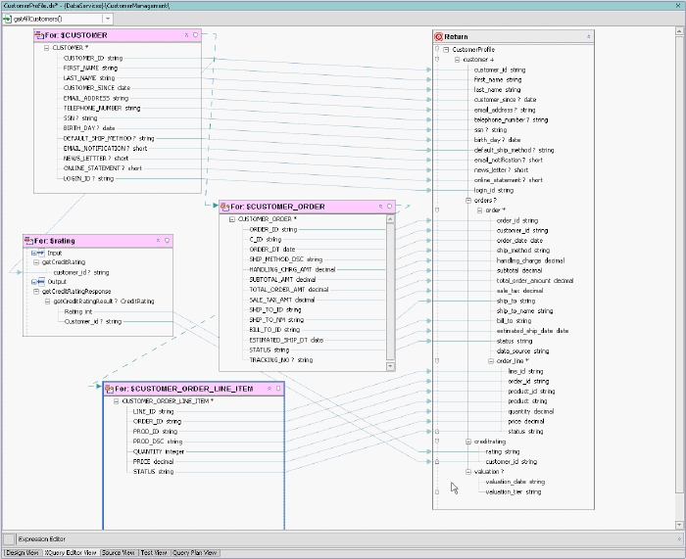
Task: Select customer_id string under getCreditRating
Action: coord(81,272)
